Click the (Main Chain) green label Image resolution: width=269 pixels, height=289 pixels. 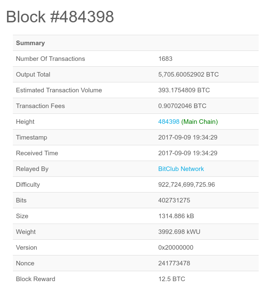[x=199, y=122]
